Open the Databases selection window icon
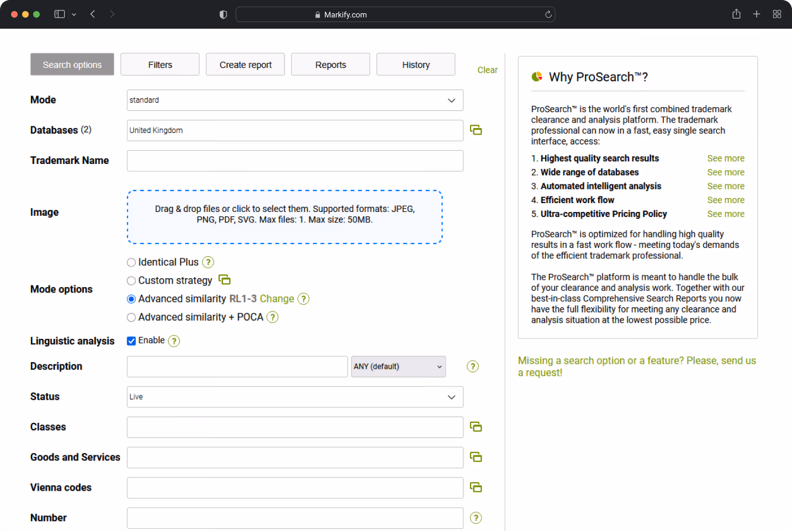Viewport: 792px width, 531px height. [476, 130]
